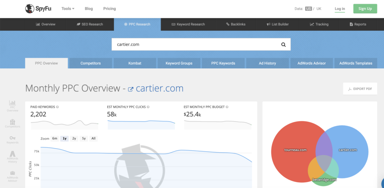Open the List Builder nav tab
Screen dimensions: 384x188
tap(278, 24)
